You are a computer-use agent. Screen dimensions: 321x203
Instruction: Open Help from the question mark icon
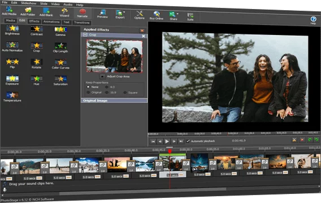(x=313, y=20)
